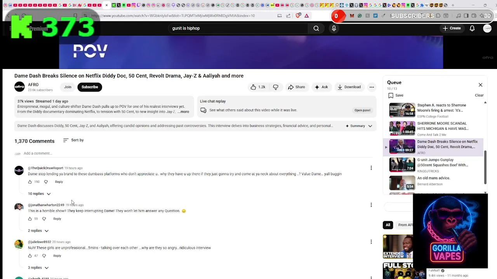Screen dimensions: 497x279
Task: Open the comments Sort by menu
Action: 73,140
